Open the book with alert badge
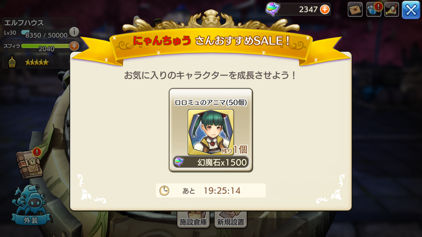The image size is (422, 237). [x=30, y=164]
